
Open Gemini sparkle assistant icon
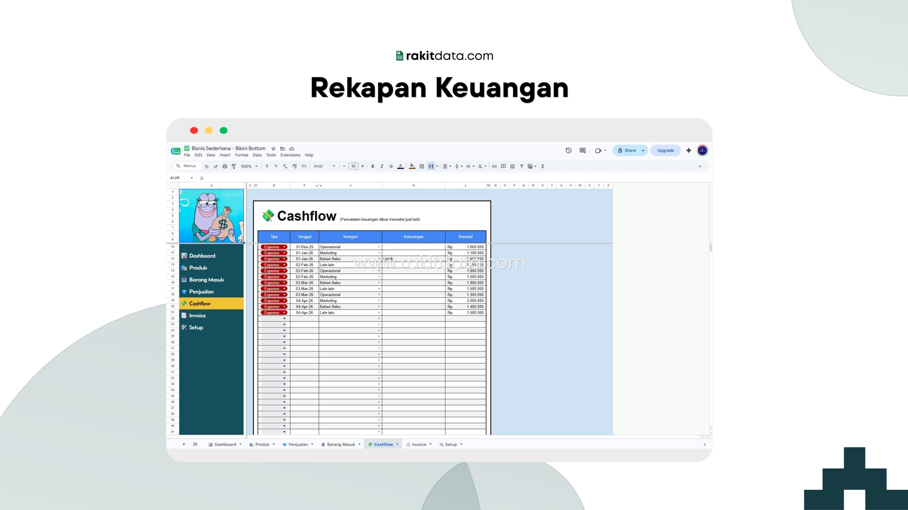pos(688,151)
